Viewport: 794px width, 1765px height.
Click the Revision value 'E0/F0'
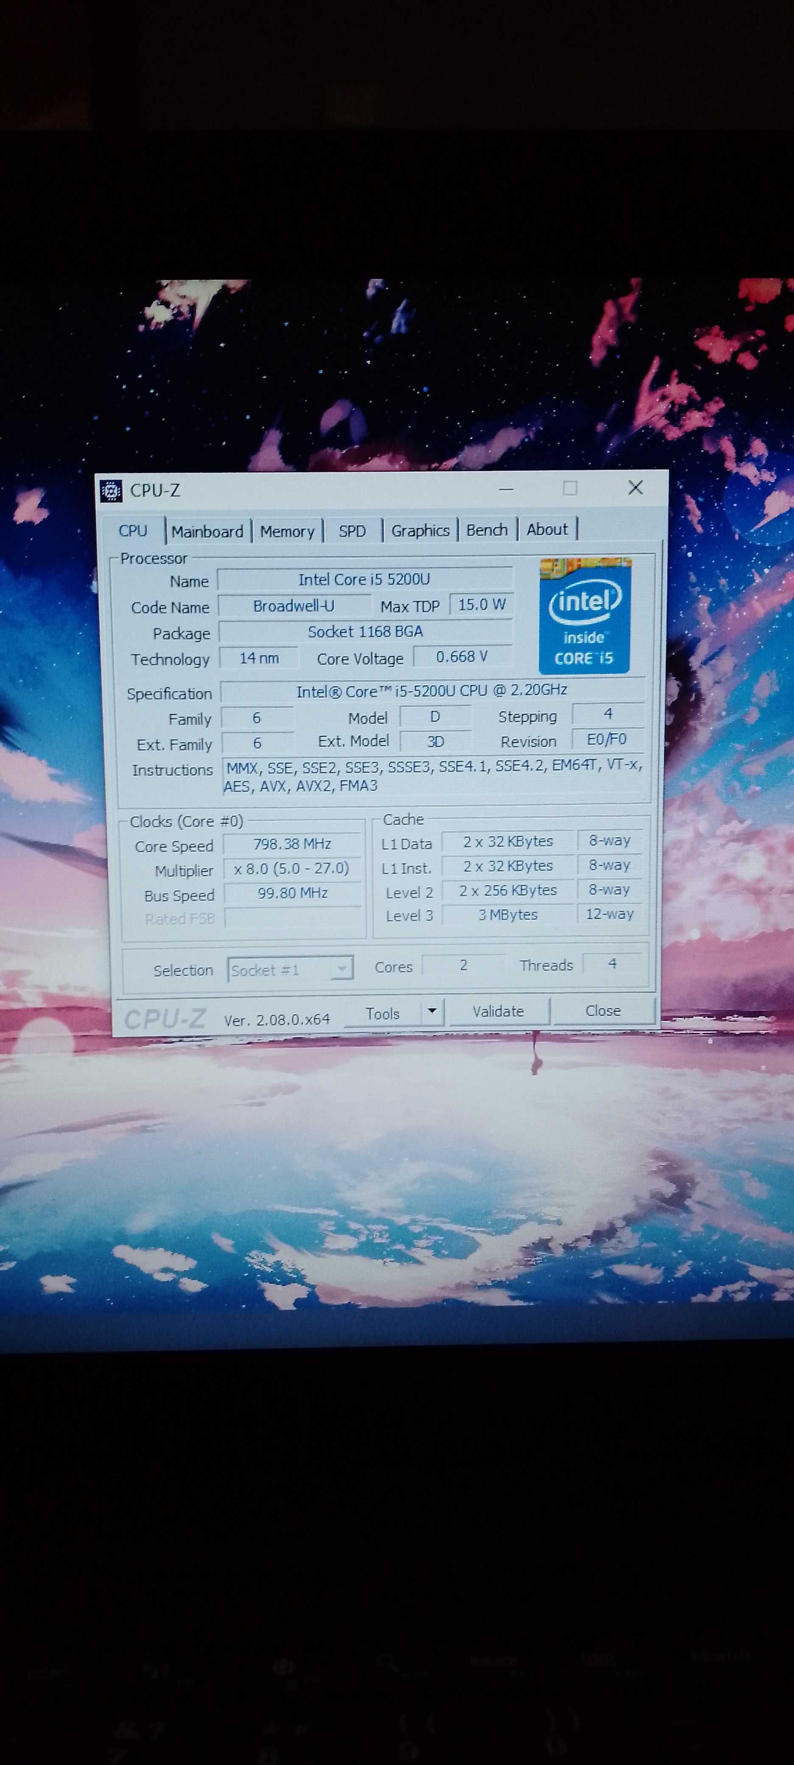click(x=607, y=739)
